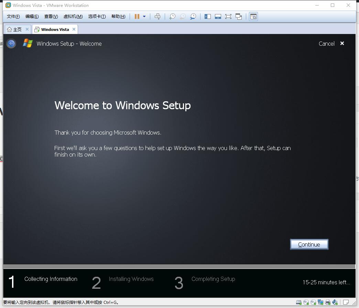Click the hard disk status icon
The image size is (359, 308).
click(298, 302)
